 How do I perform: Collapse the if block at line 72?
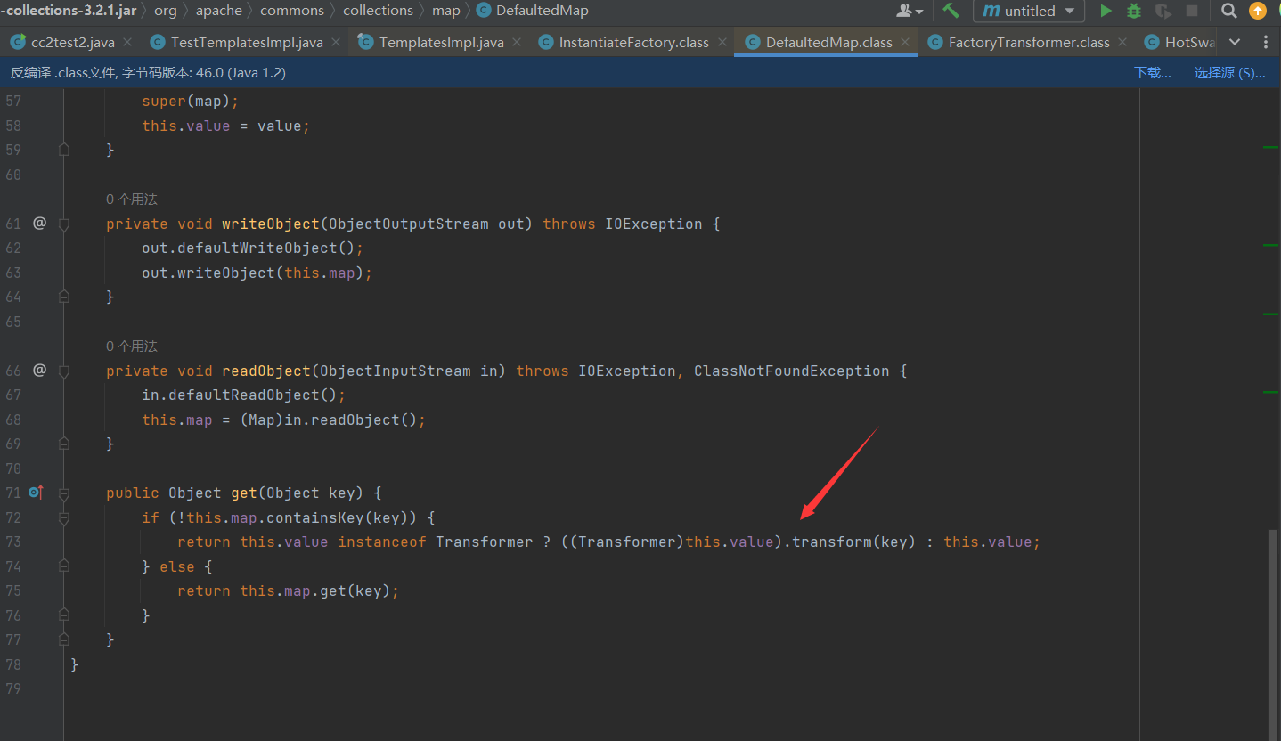click(x=63, y=517)
